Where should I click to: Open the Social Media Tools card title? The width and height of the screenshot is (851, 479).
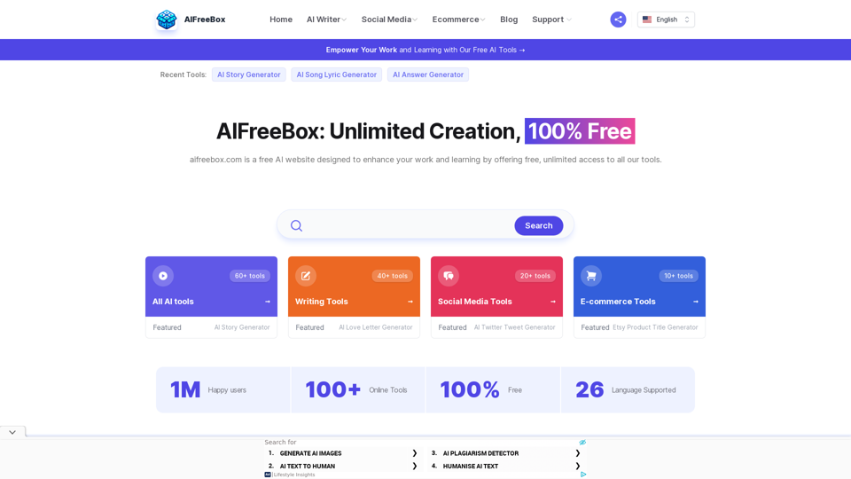point(475,302)
